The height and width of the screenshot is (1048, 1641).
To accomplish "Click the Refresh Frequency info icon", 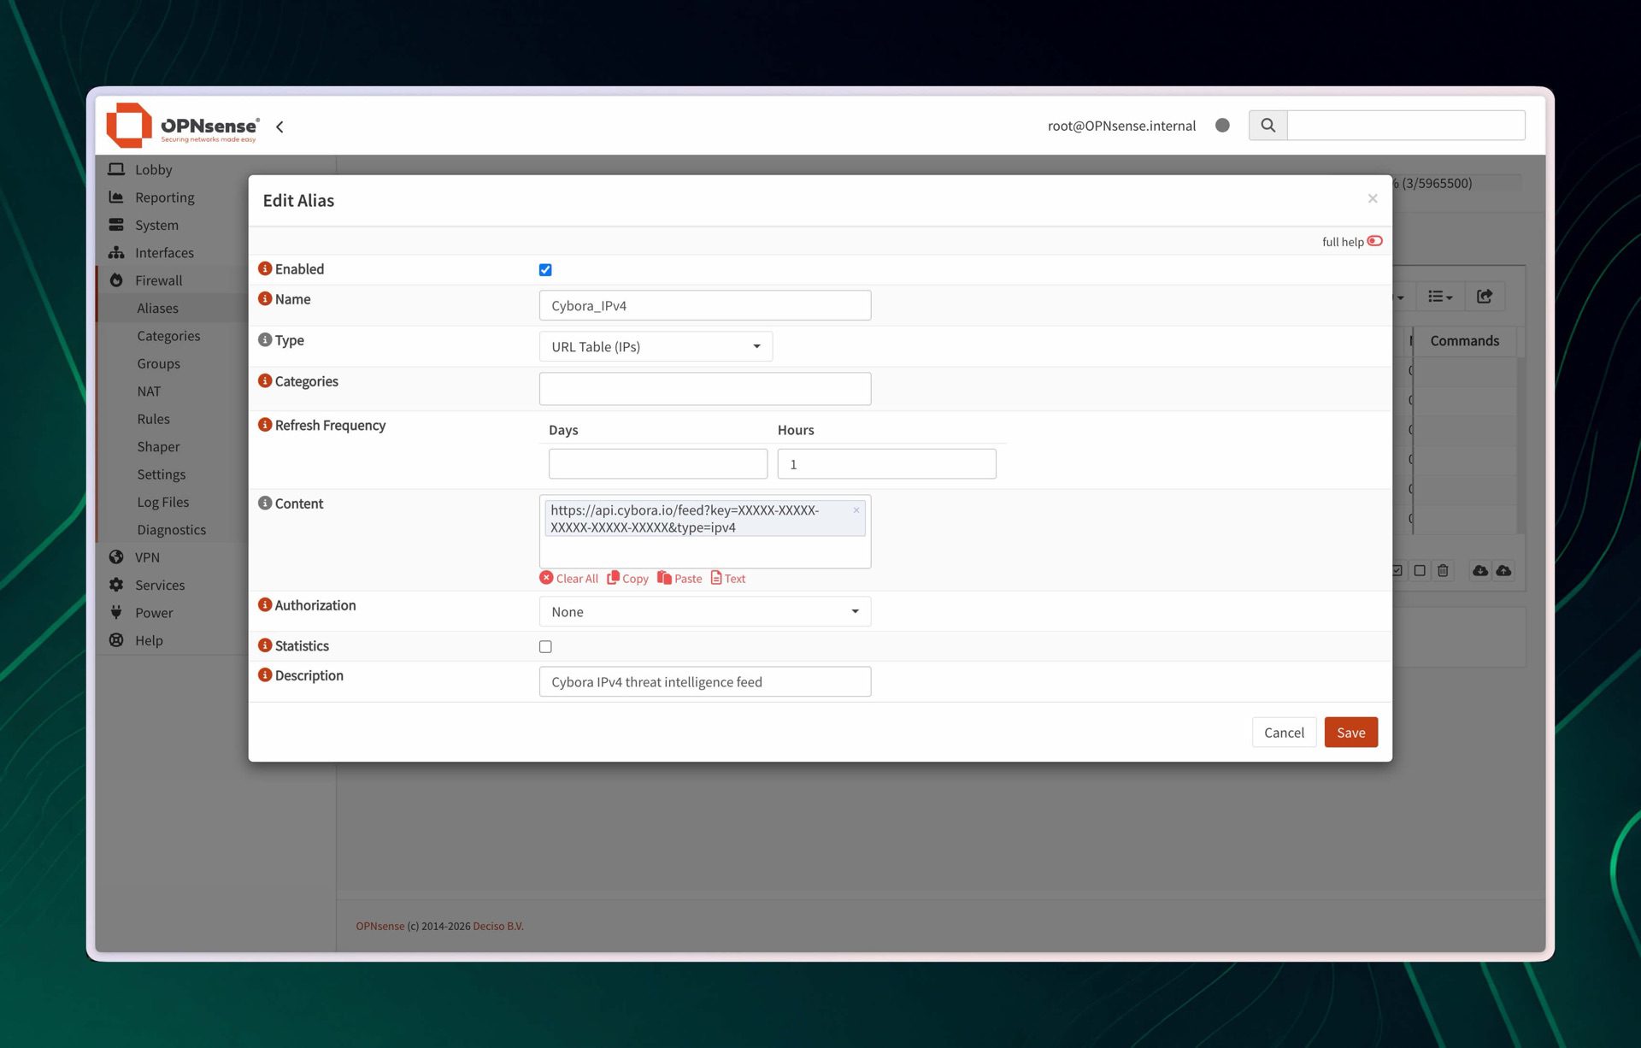I will (265, 425).
